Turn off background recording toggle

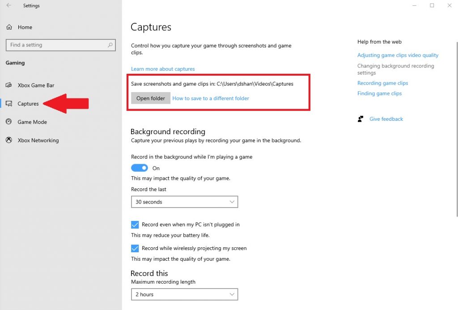click(140, 168)
